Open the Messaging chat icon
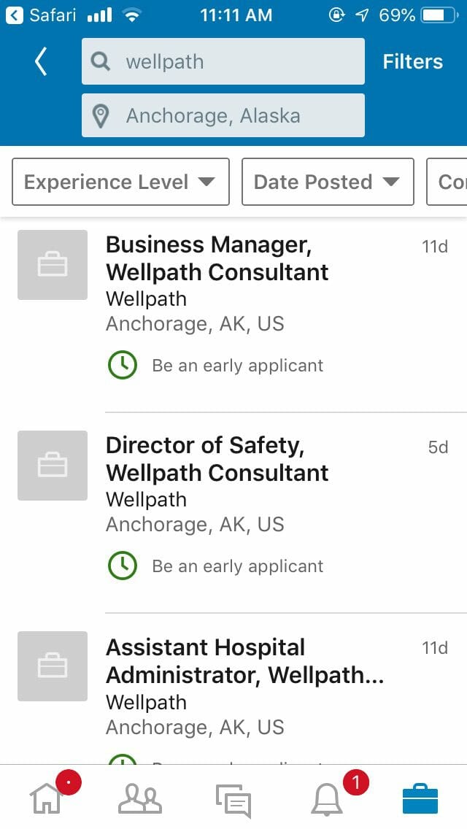 click(233, 801)
